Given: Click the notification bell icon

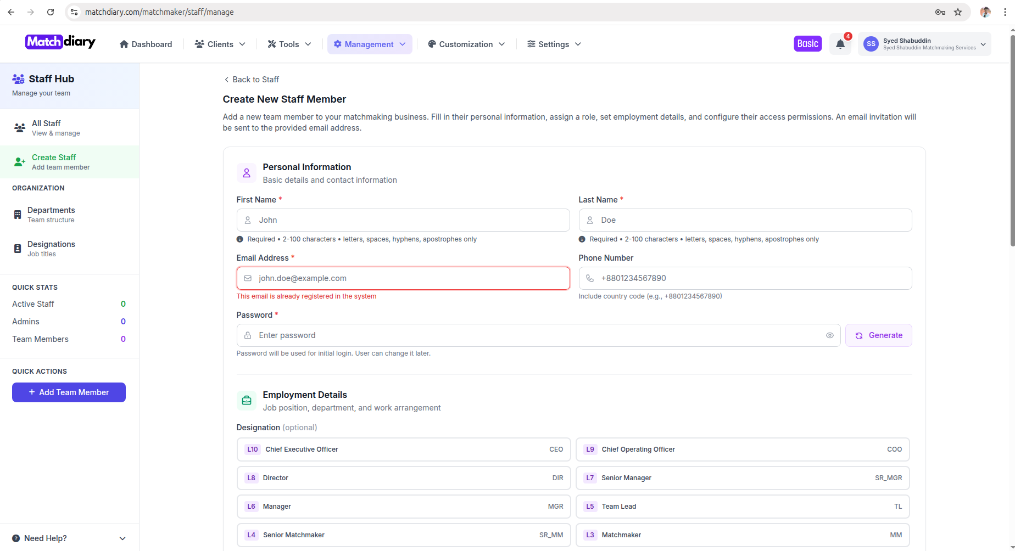Looking at the screenshot, I should tap(840, 44).
